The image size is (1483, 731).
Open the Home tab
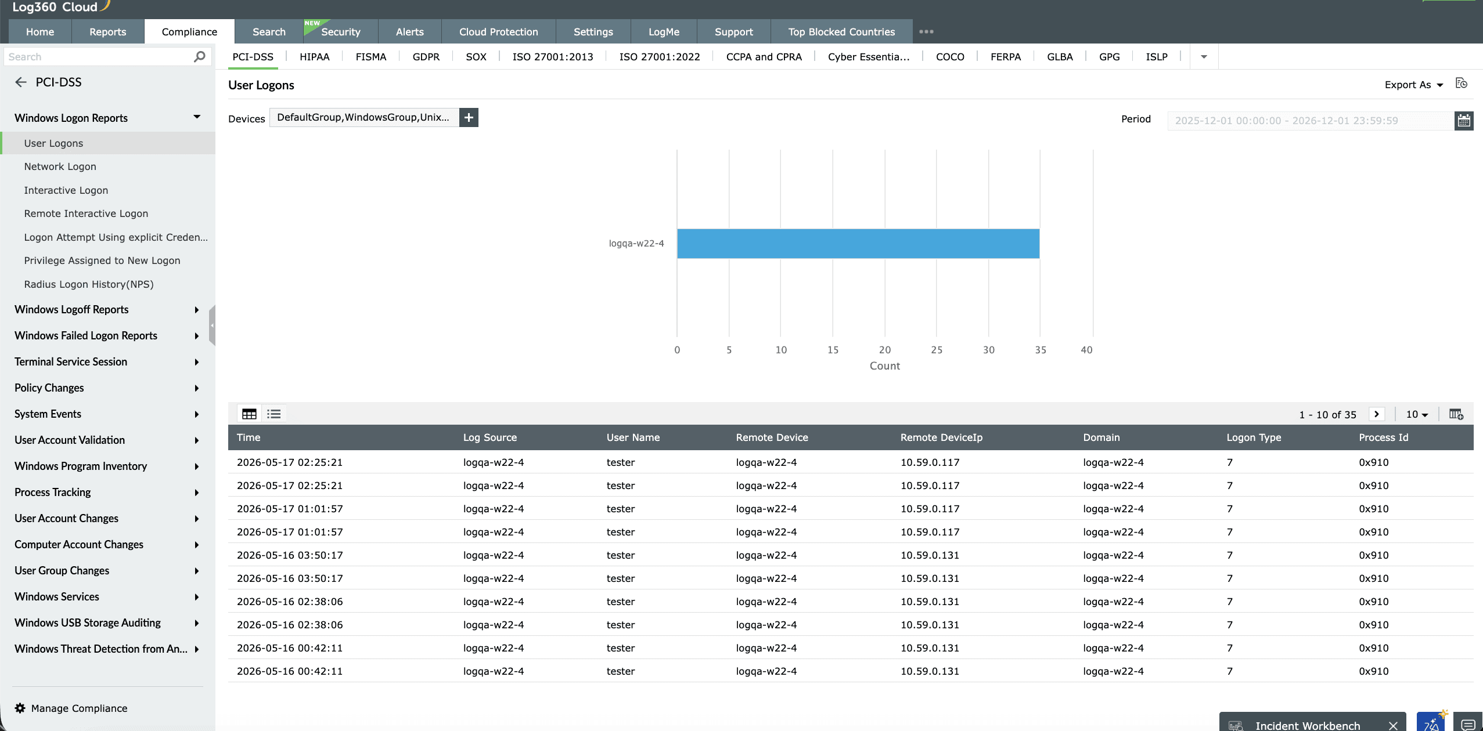[40, 32]
